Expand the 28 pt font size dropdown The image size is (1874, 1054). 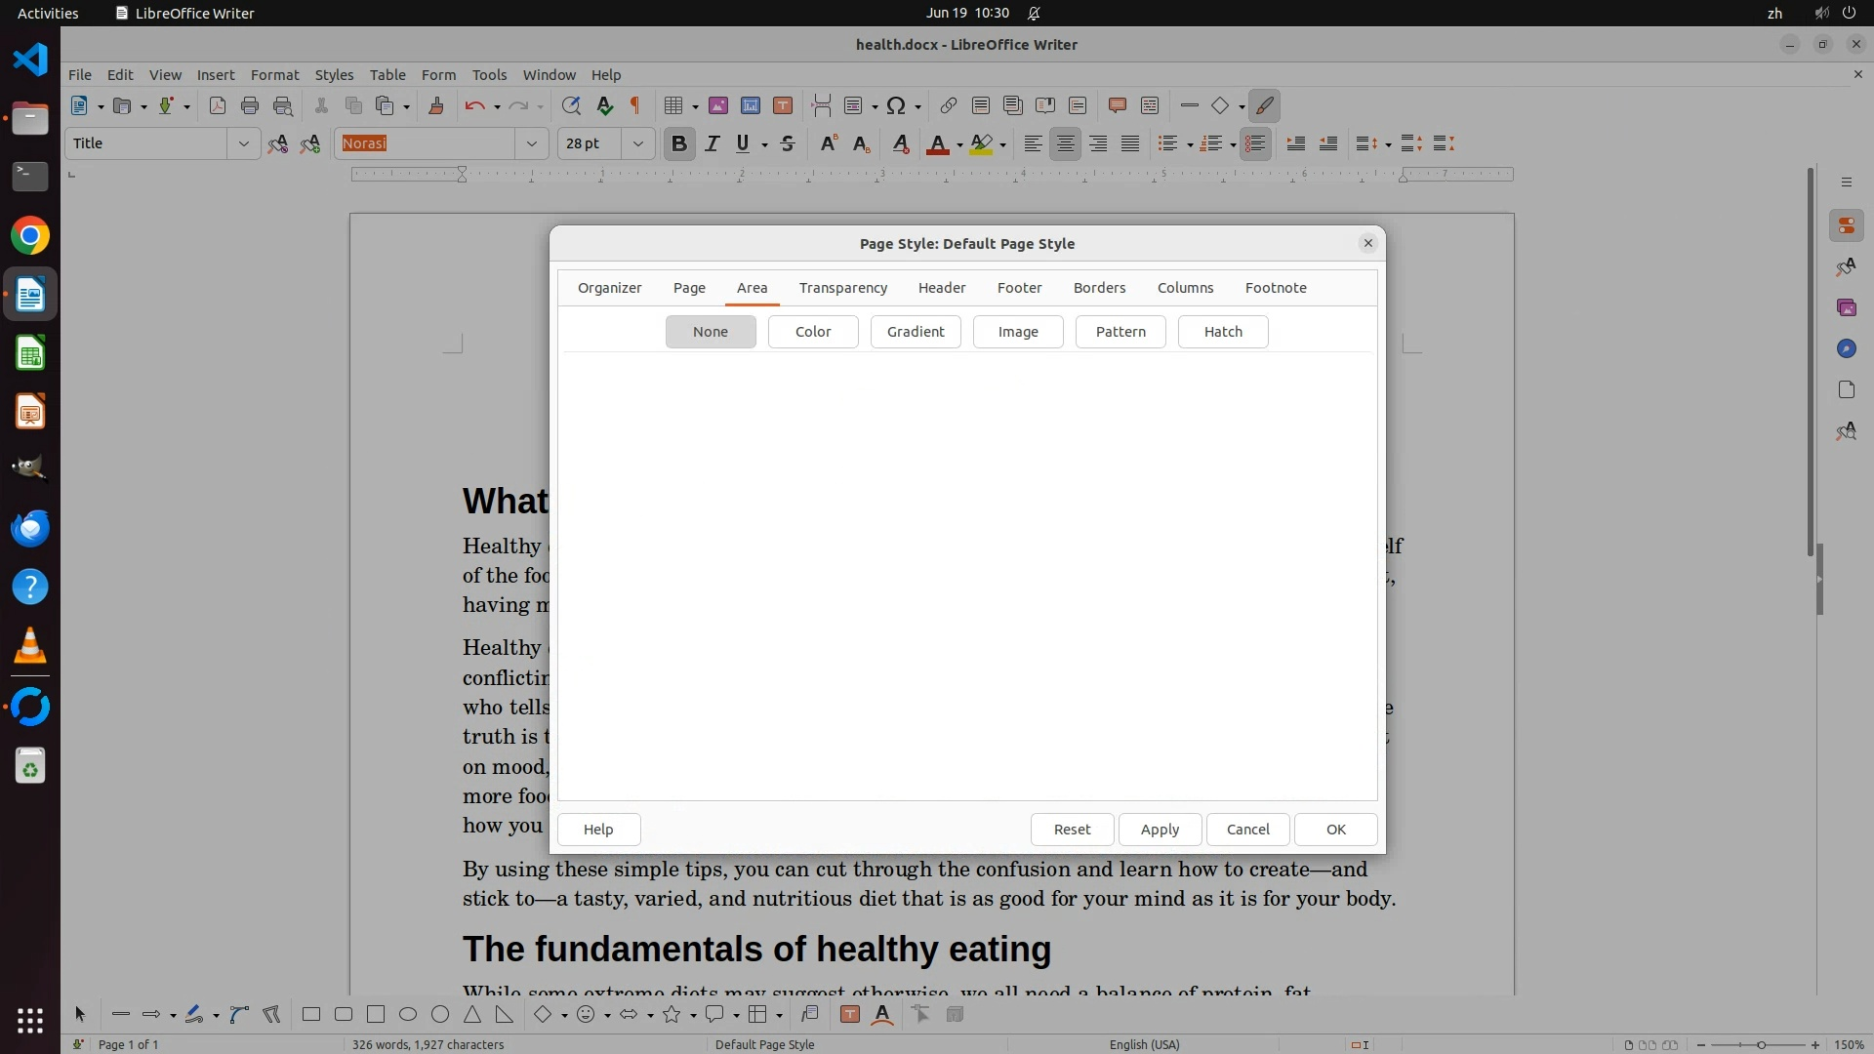[x=637, y=144]
